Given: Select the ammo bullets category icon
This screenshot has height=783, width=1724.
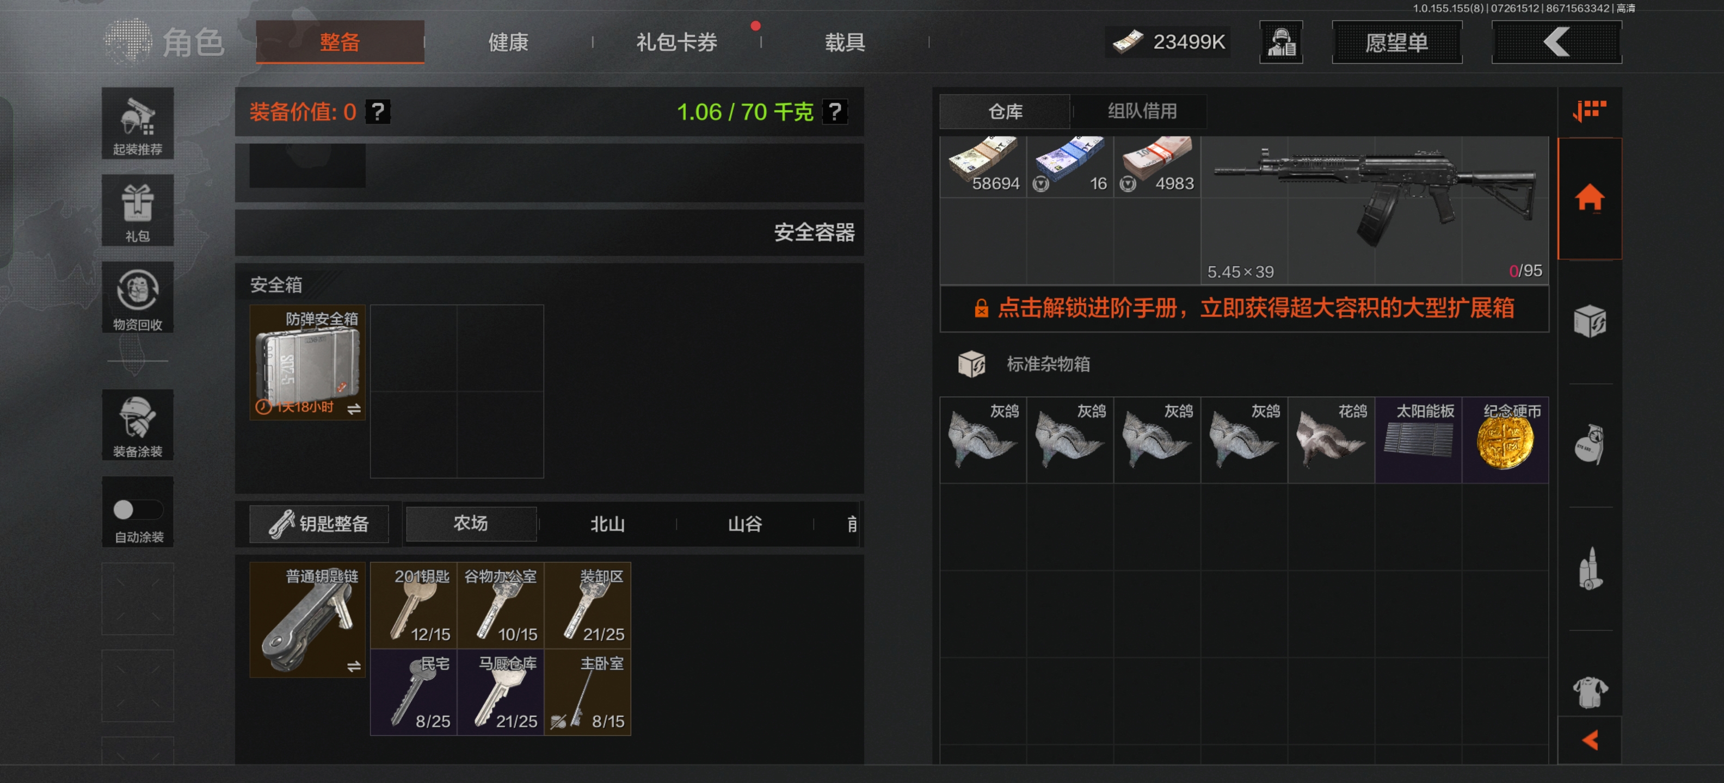Looking at the screenshot, I should (x=1590, y=568).
